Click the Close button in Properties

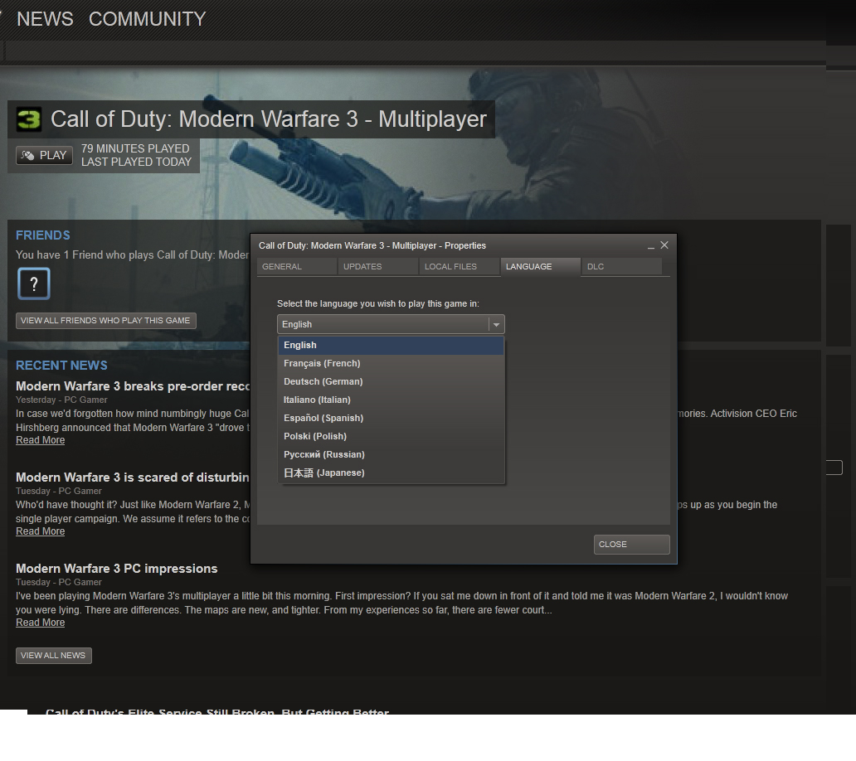coord(631,545)
